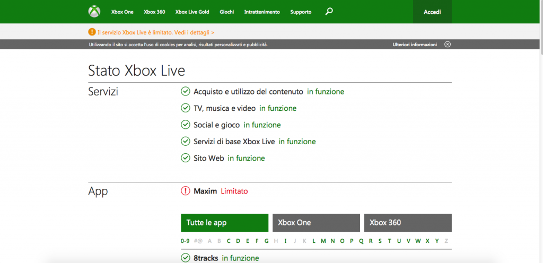Click the 8tracks app name
This screenshot has width=543, height=263.
tap(206, 258)
